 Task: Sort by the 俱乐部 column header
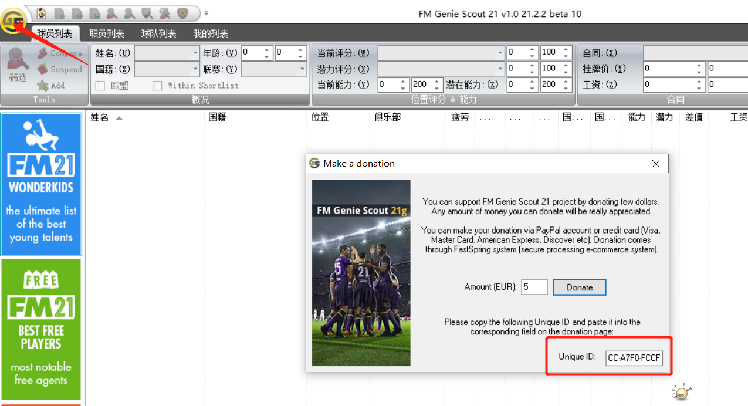coord(407,117)
